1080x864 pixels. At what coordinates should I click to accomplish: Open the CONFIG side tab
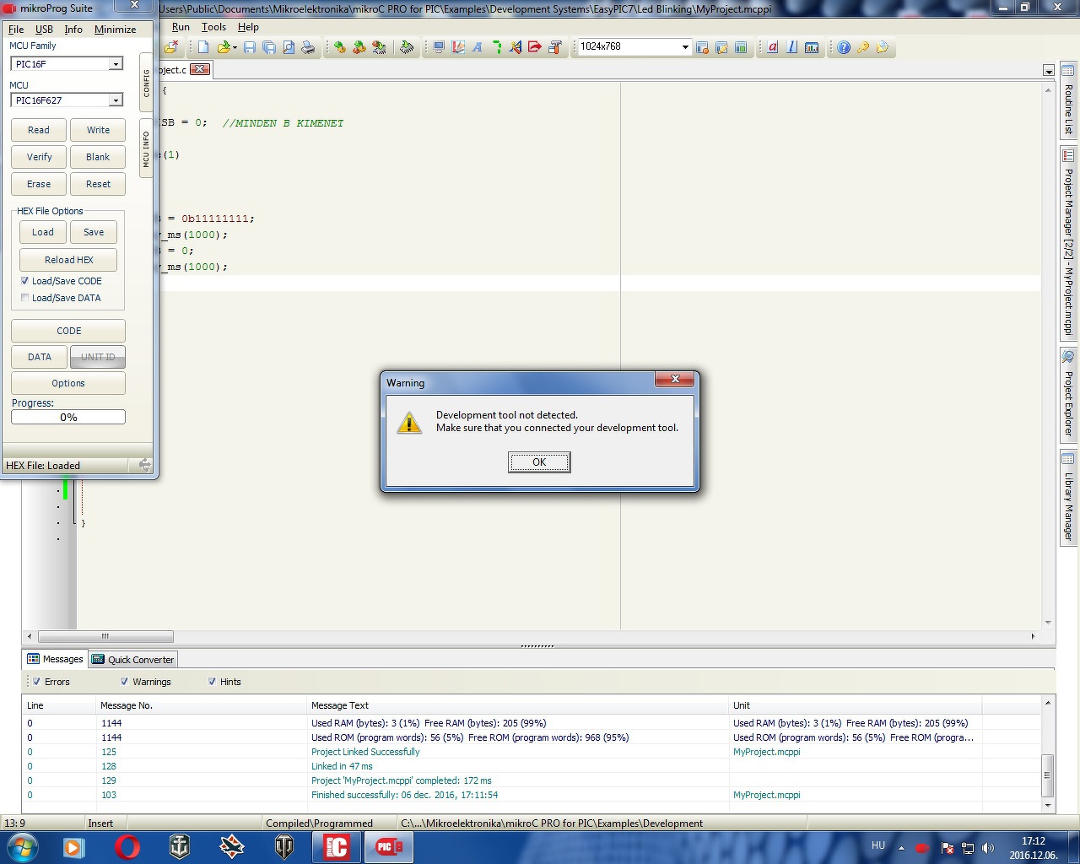[x=146, y=84]
